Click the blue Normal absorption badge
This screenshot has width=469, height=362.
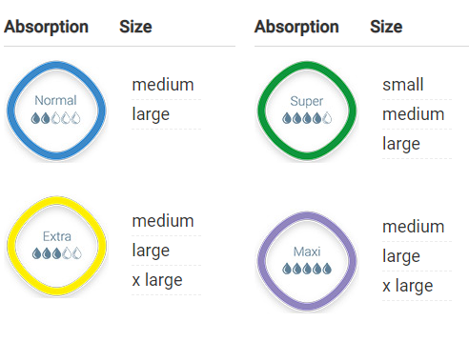pyautogui.click(x=56, y=111)
